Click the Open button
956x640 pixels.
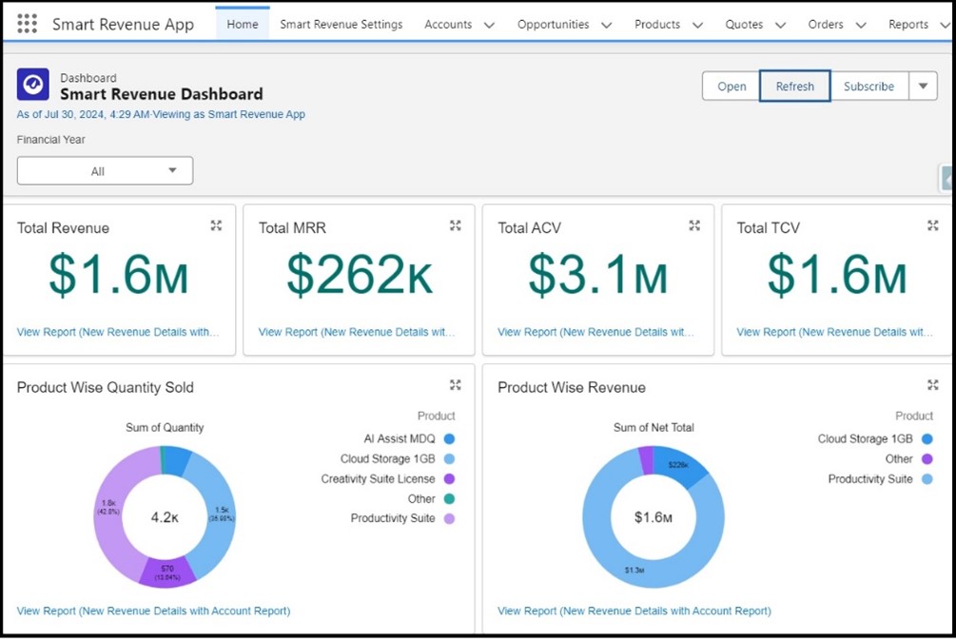(731, 86)
